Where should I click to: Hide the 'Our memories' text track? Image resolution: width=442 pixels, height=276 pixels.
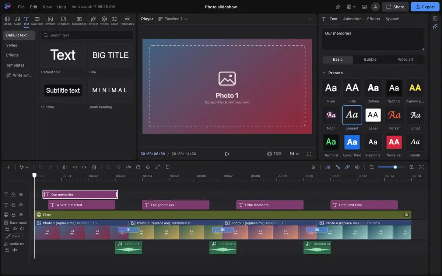click(21, 194)
